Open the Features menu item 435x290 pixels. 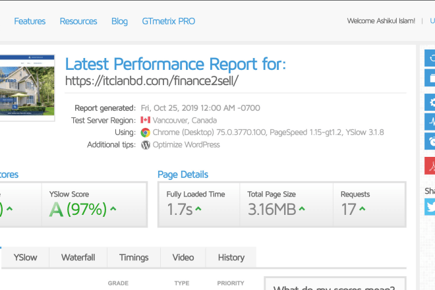click(x=30, y=21)
